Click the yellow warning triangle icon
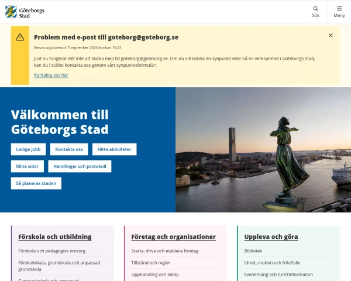 point(20,37)
